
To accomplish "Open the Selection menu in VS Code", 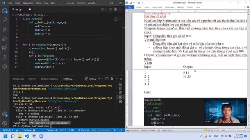I will [x=28, y=3].
